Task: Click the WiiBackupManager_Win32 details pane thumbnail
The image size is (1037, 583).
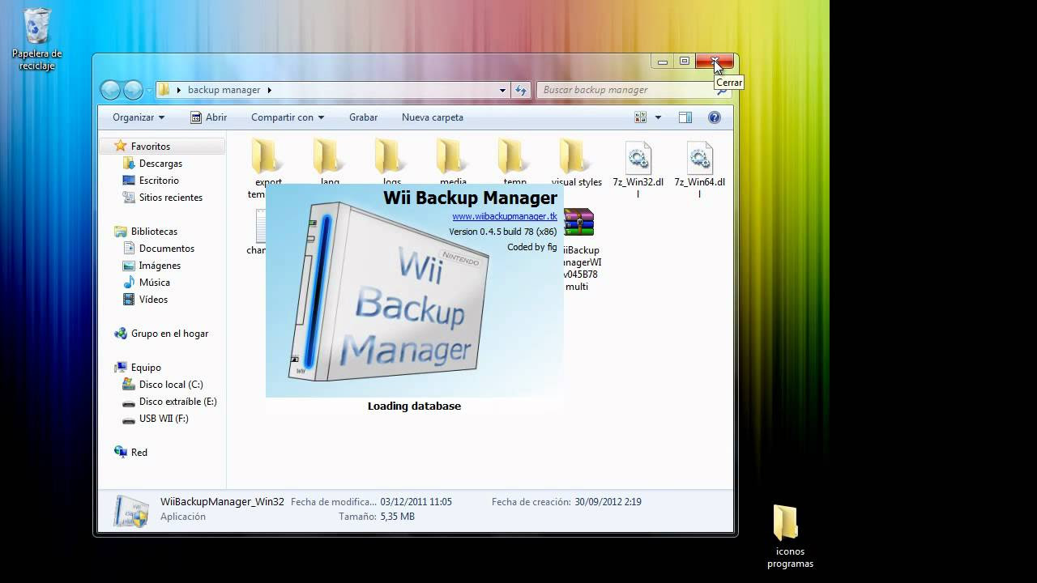Action: (131, 510)
